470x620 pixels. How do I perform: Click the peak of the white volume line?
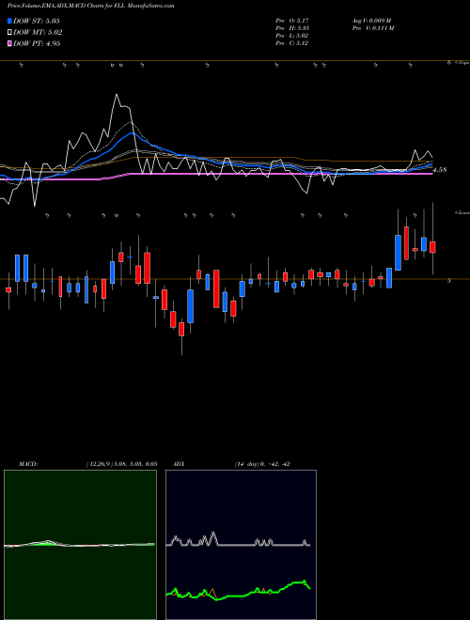point(117,95)
